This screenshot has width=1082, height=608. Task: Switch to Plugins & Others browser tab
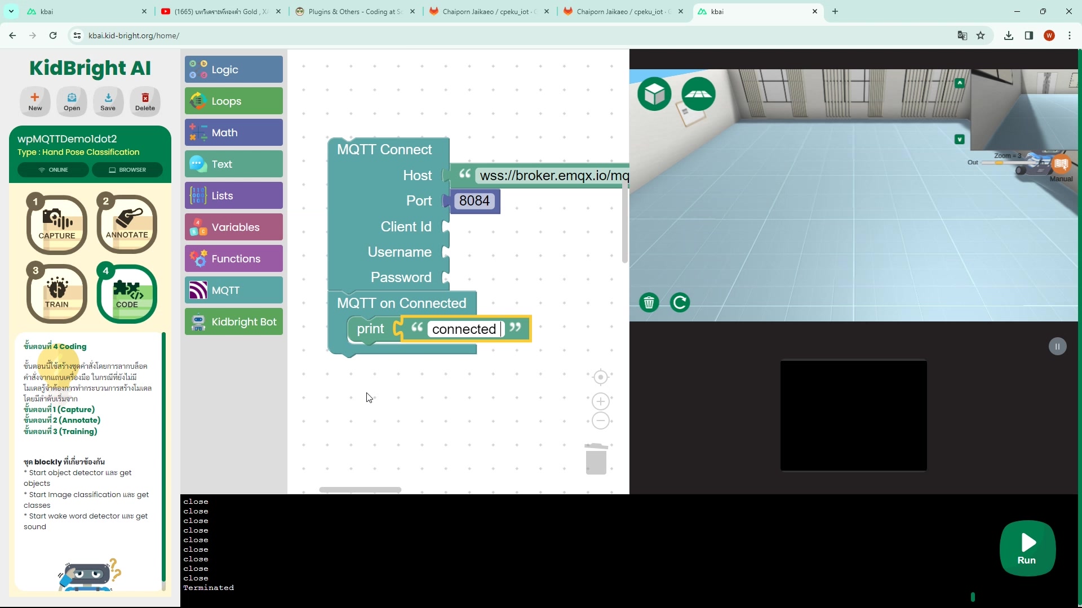point(356,11)
